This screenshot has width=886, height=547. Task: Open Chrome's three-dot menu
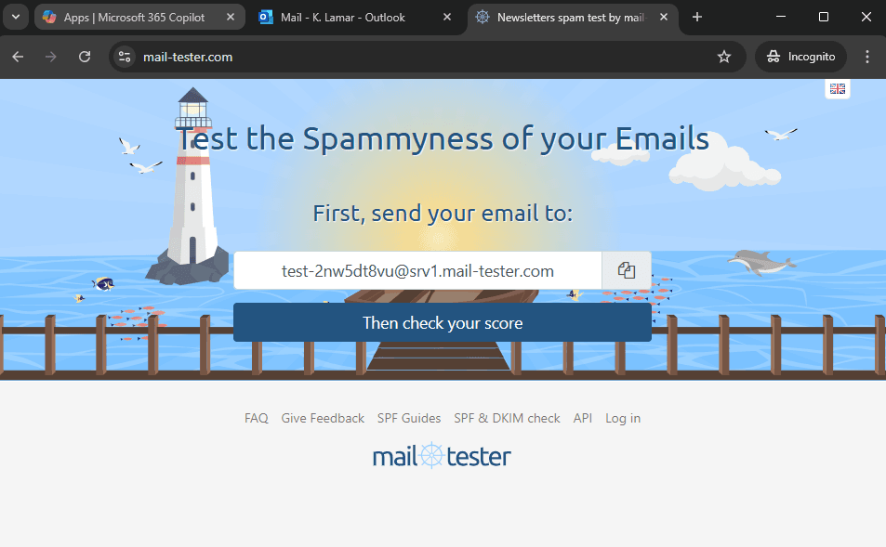click(x=866, y=57)
